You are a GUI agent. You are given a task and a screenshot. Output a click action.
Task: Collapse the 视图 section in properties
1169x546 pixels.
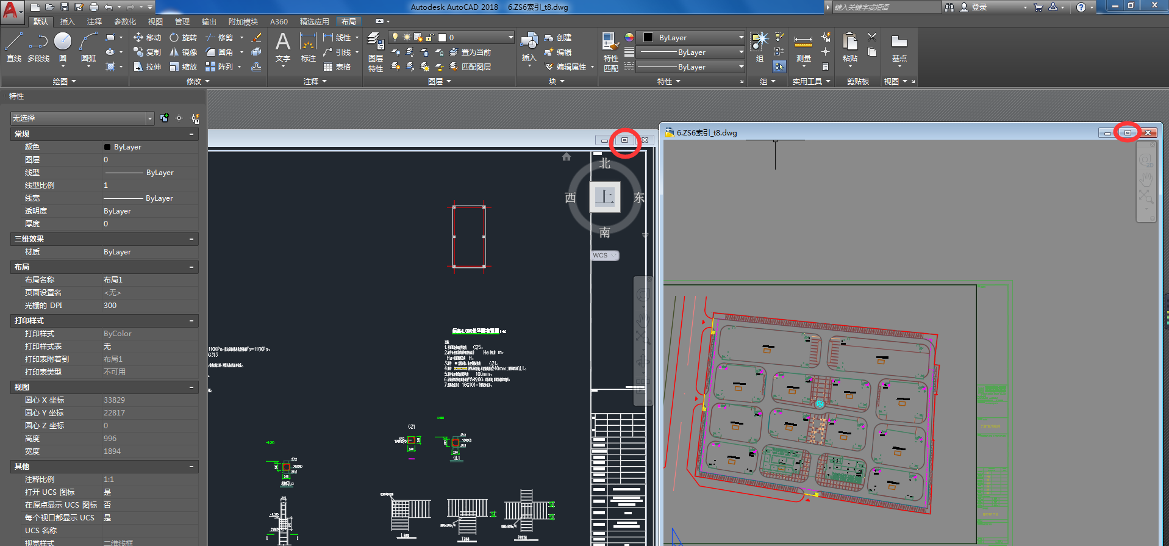point(191,387)
